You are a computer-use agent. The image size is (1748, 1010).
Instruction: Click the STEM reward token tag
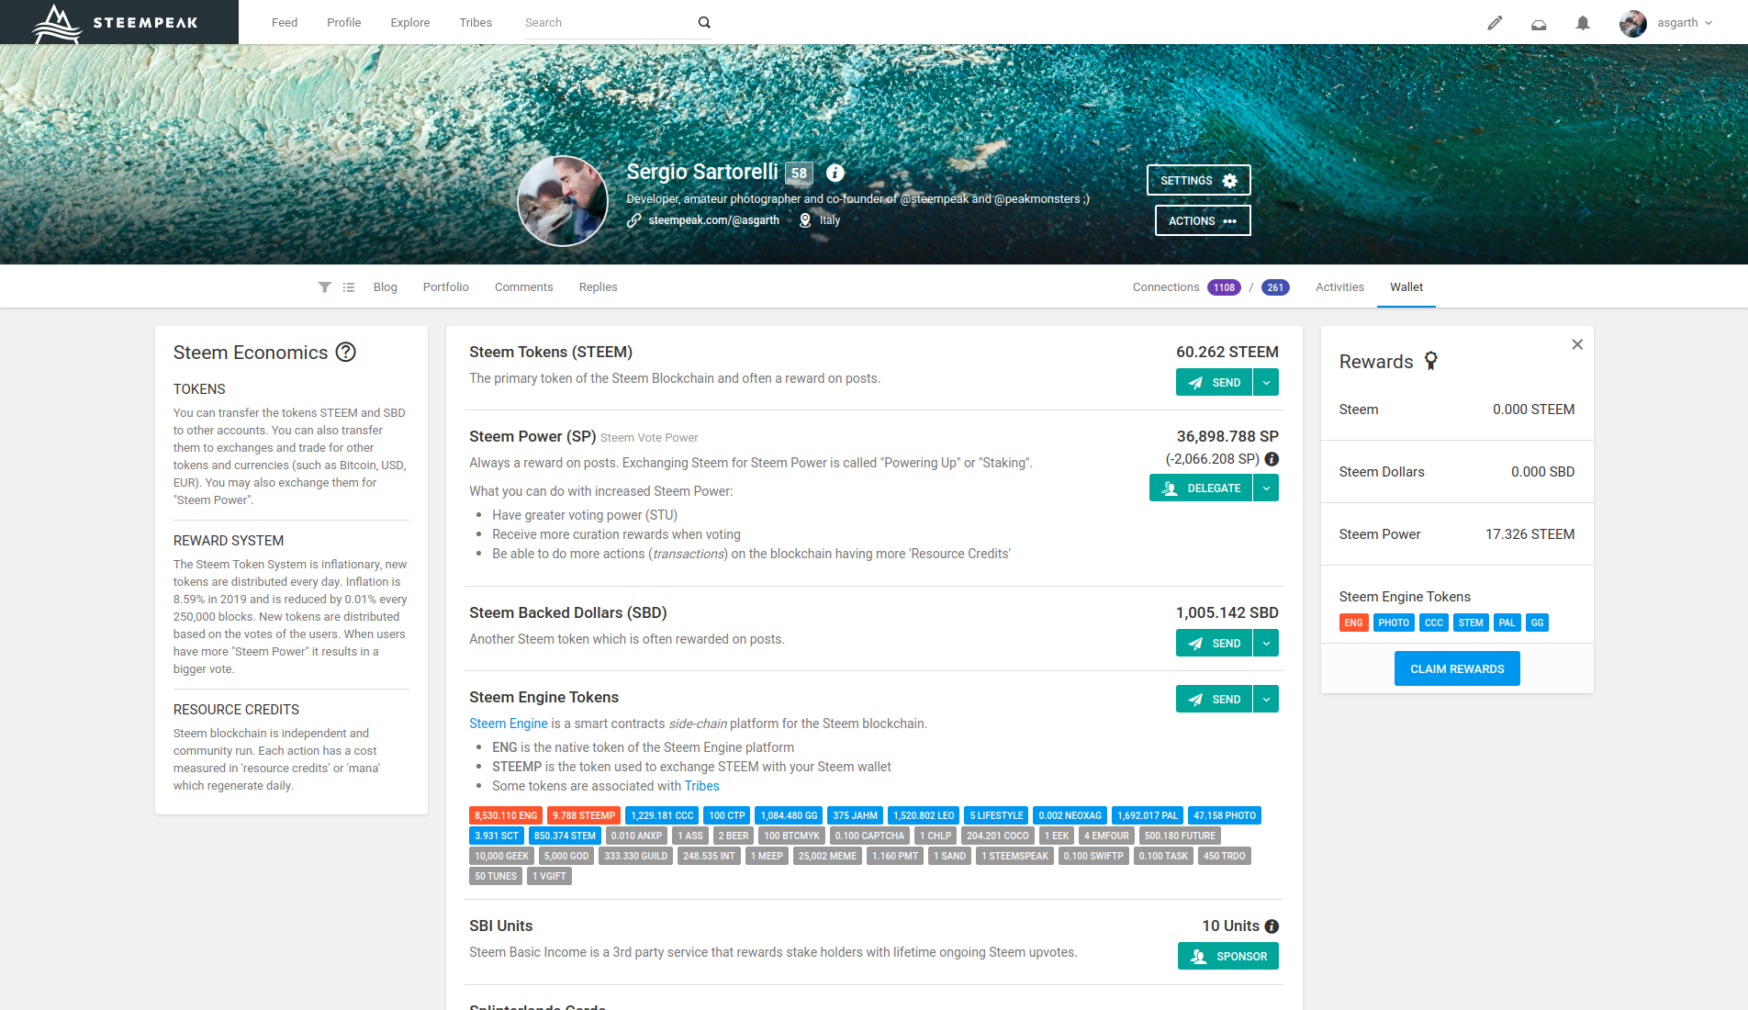1471,623
